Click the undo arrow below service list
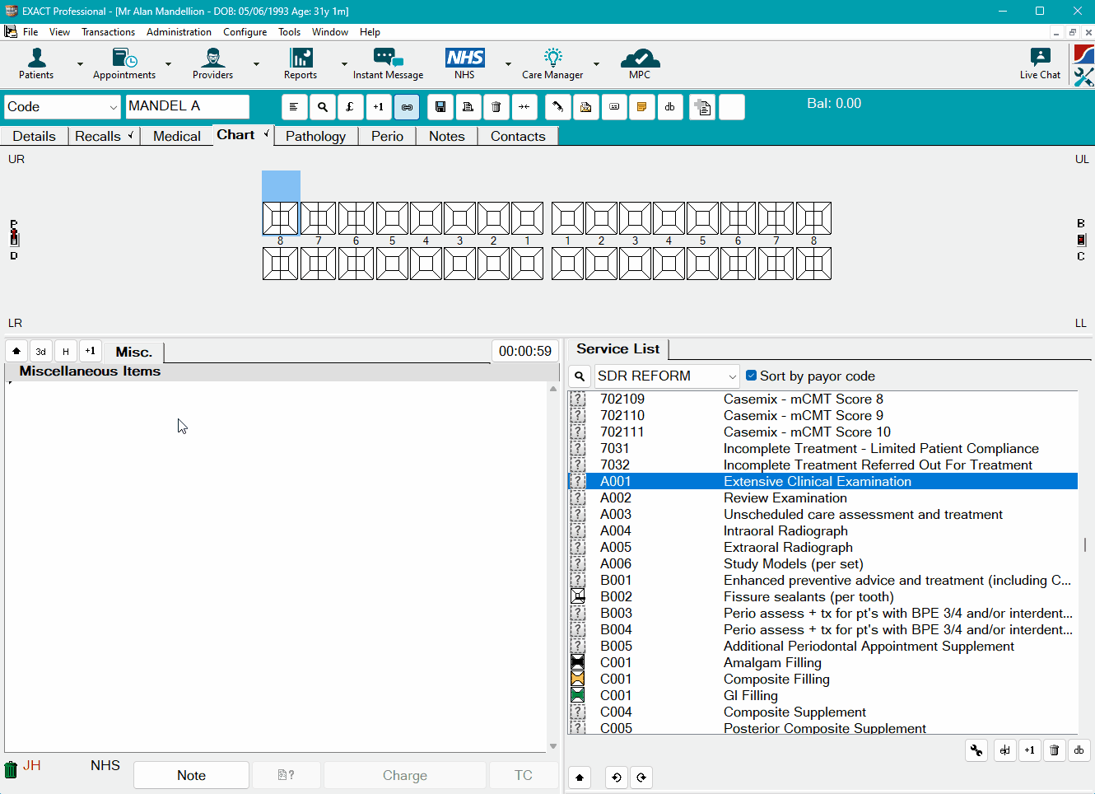 click(616, 778)
